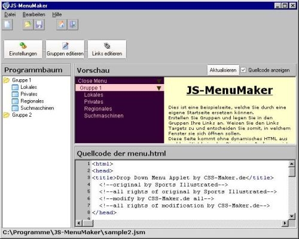
Task: Click Gruppen editieren button
Action: pyautogui.click(x=65, y=49)
